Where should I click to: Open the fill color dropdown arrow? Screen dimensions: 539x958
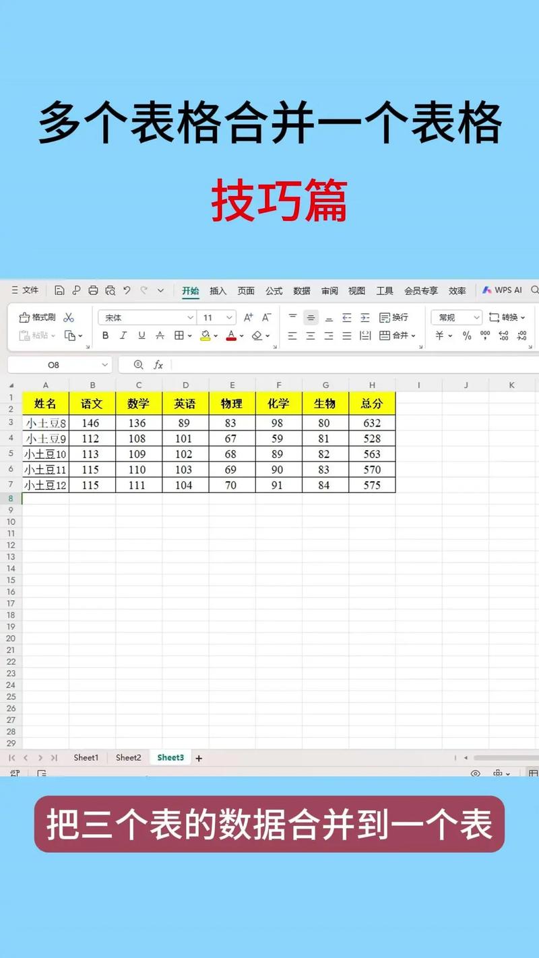click(216, 334)
